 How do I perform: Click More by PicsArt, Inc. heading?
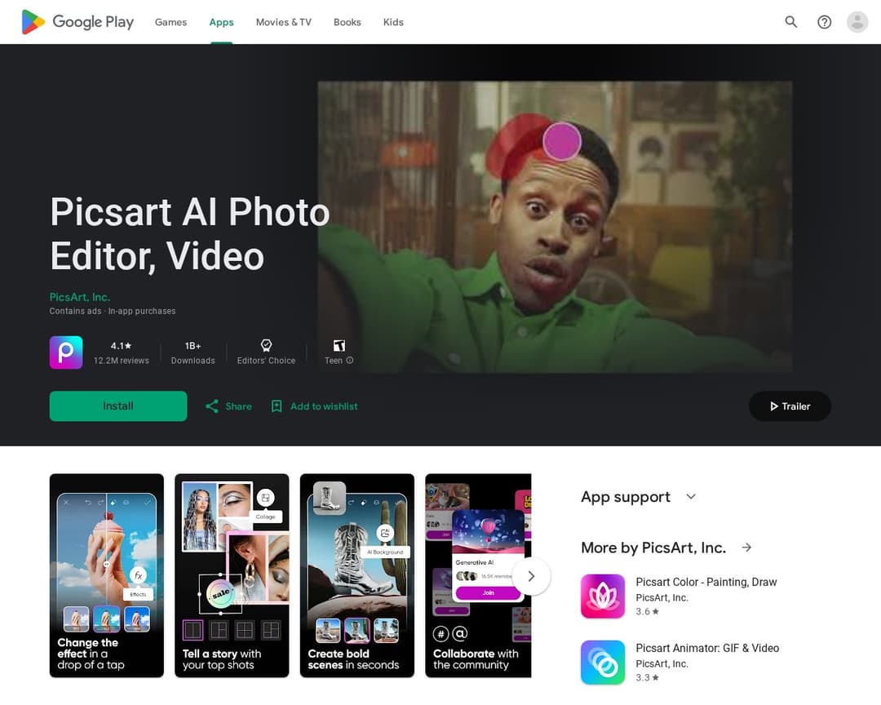653,547
